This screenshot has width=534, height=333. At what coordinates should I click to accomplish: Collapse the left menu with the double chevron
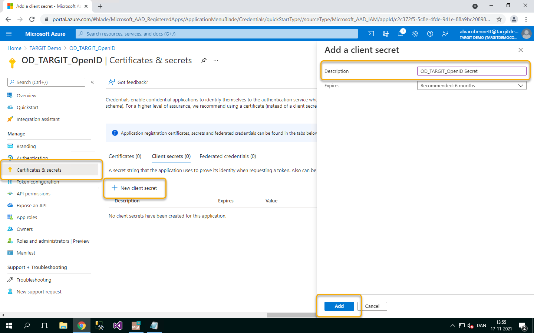92,82
